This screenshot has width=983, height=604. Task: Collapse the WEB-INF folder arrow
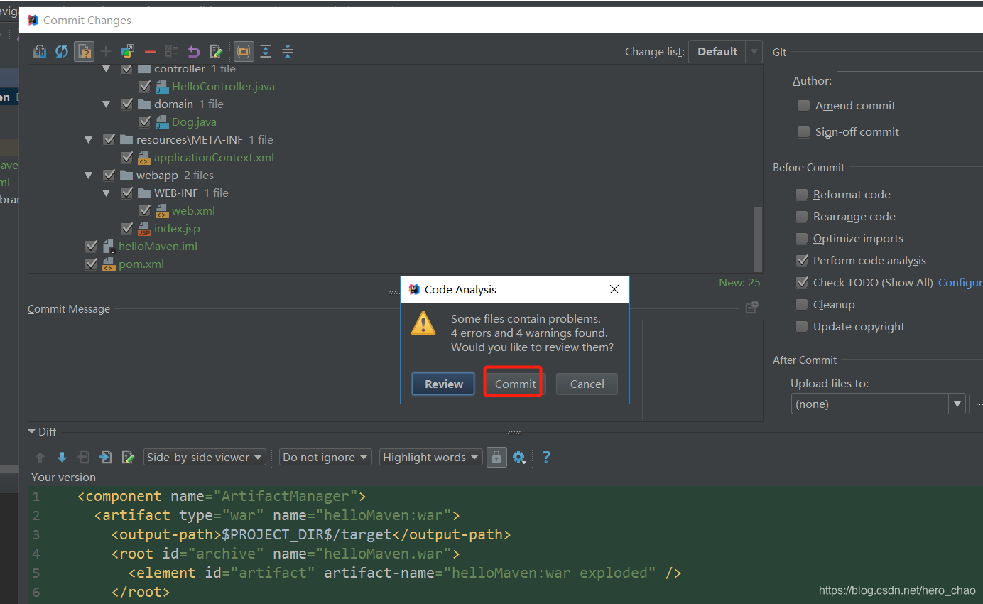tap(107, 193)
